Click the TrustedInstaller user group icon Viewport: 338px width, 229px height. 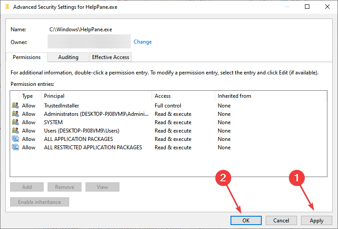click(15, 106)
